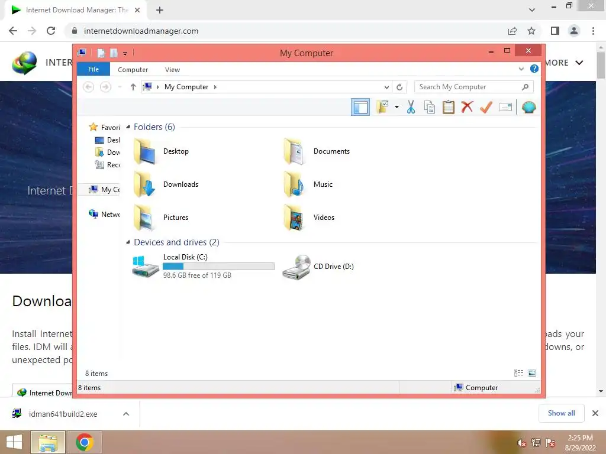The width and height of the screenshot is (606, 454).
Task: Click Chrome's Reload page button
Action: pos(51,31)
